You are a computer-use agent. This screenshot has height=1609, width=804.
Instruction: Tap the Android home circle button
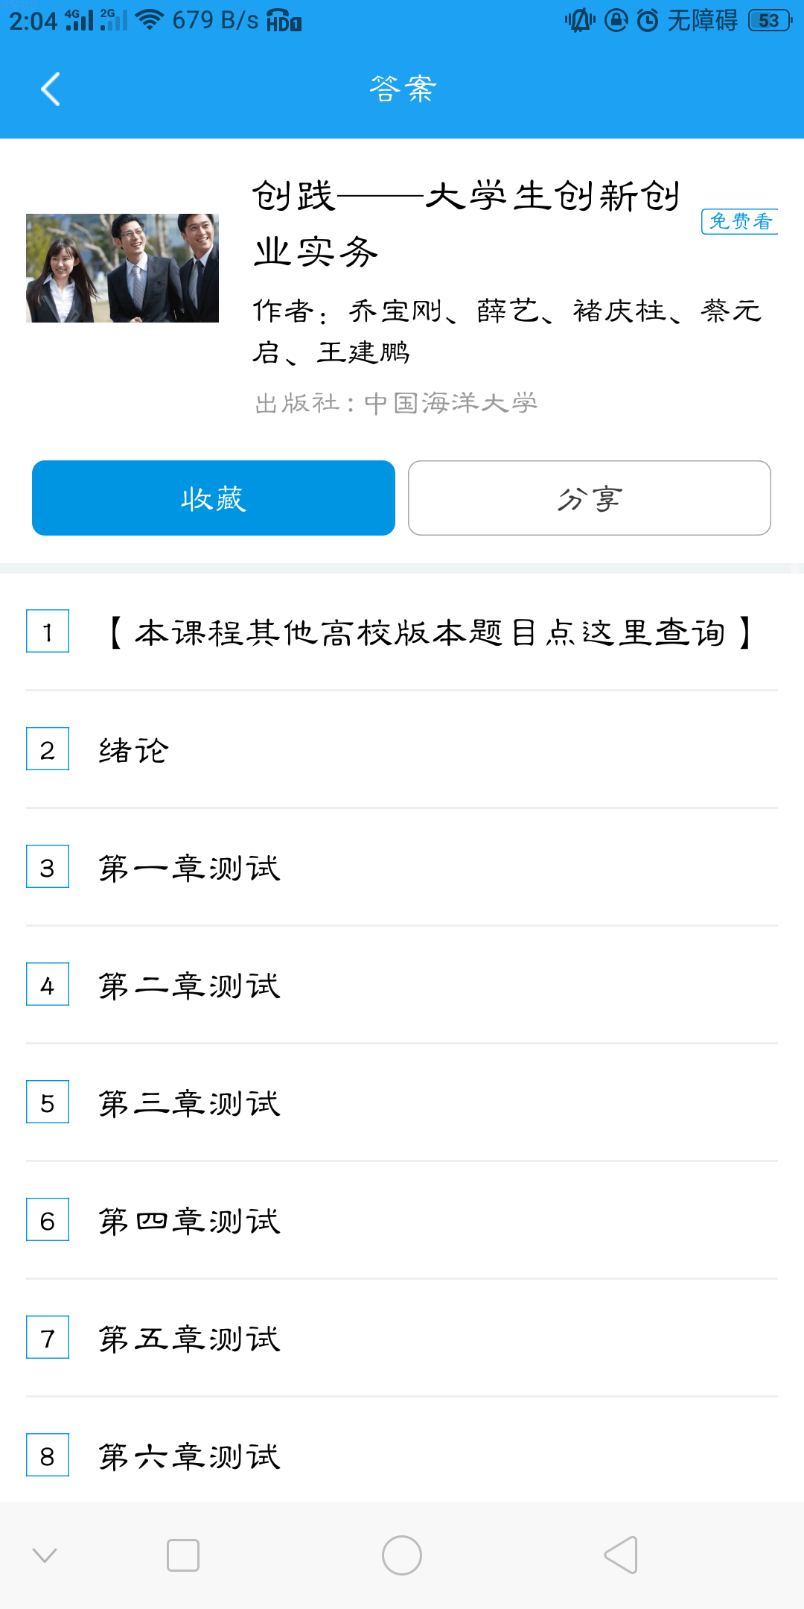click(402, 1555)
